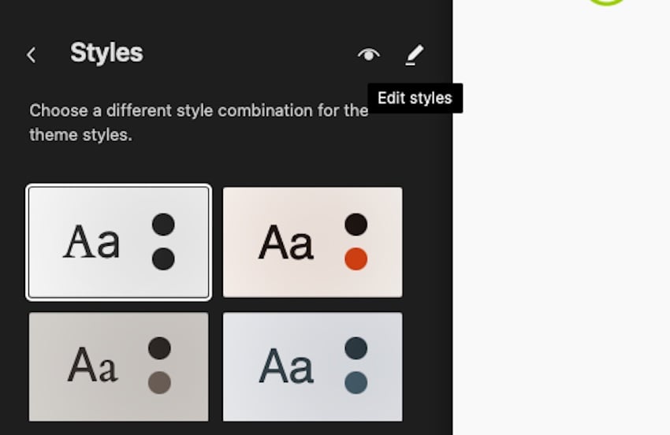
Task: Select the default white style variation
Action: tap(119, 242)
